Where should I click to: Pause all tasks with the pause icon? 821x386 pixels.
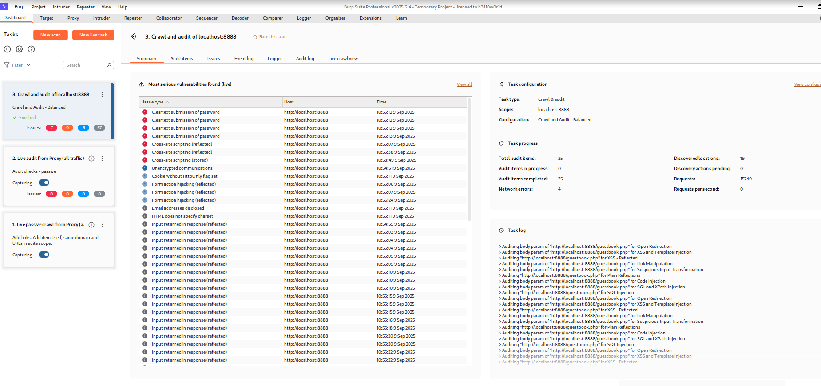pyautogui.click(x=7, y=49)
